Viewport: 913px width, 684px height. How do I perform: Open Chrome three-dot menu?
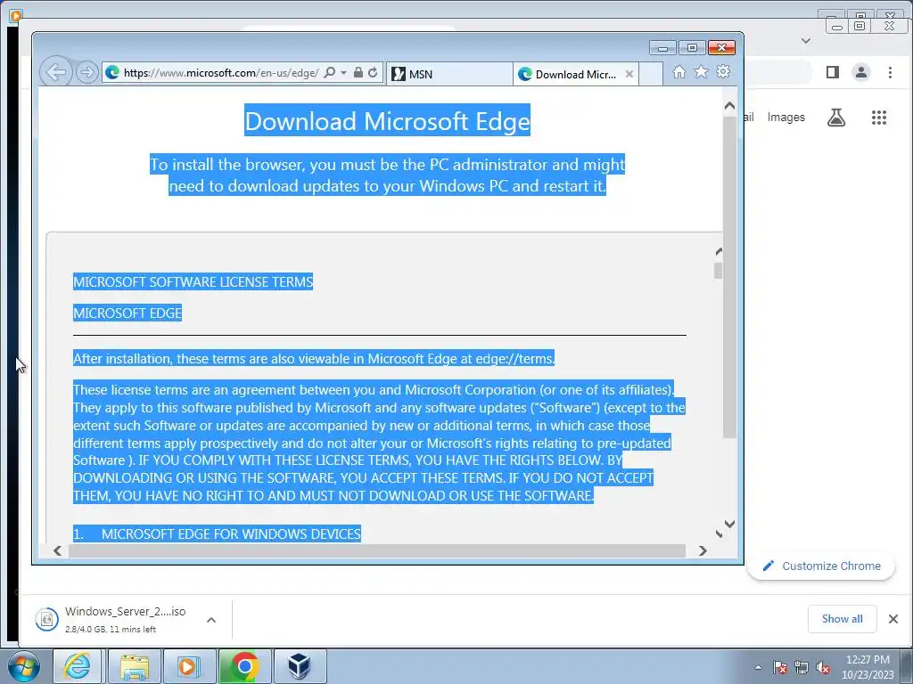click(890, 72)
